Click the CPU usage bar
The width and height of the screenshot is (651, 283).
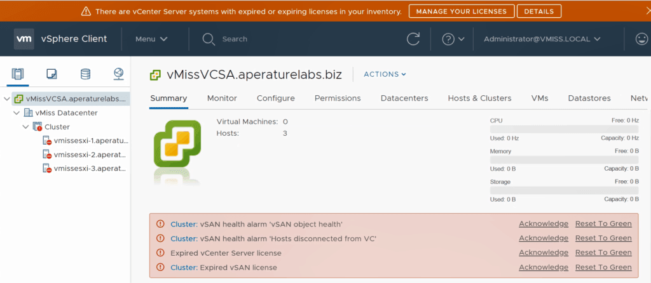pos(565,129)
